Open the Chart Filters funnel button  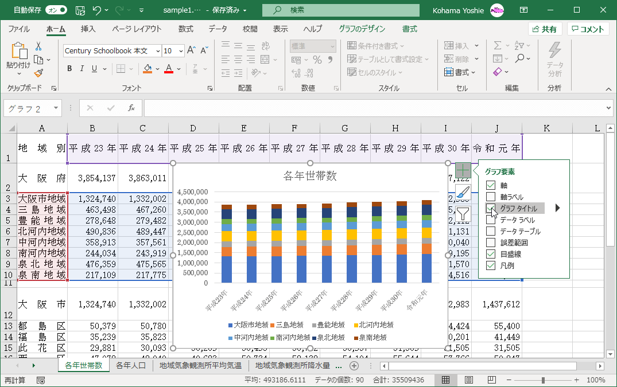463,214
